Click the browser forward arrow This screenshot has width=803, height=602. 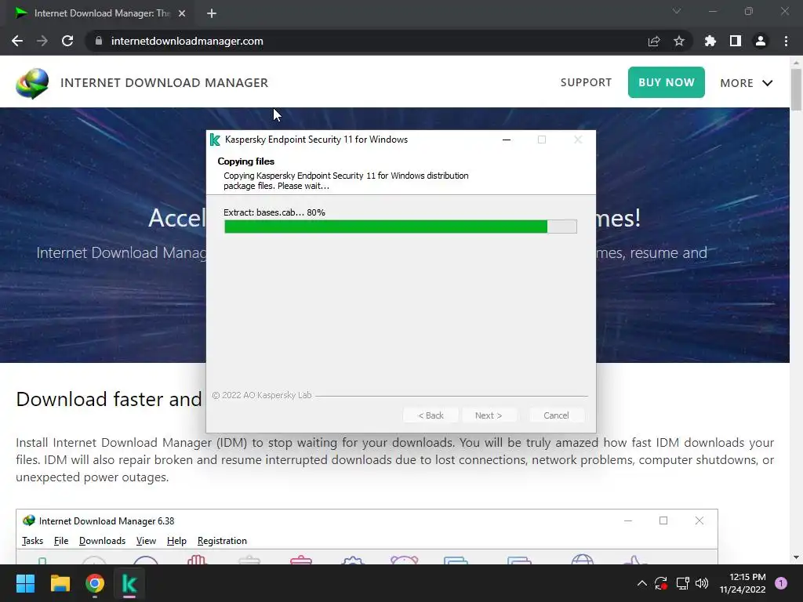coord(42,41)
